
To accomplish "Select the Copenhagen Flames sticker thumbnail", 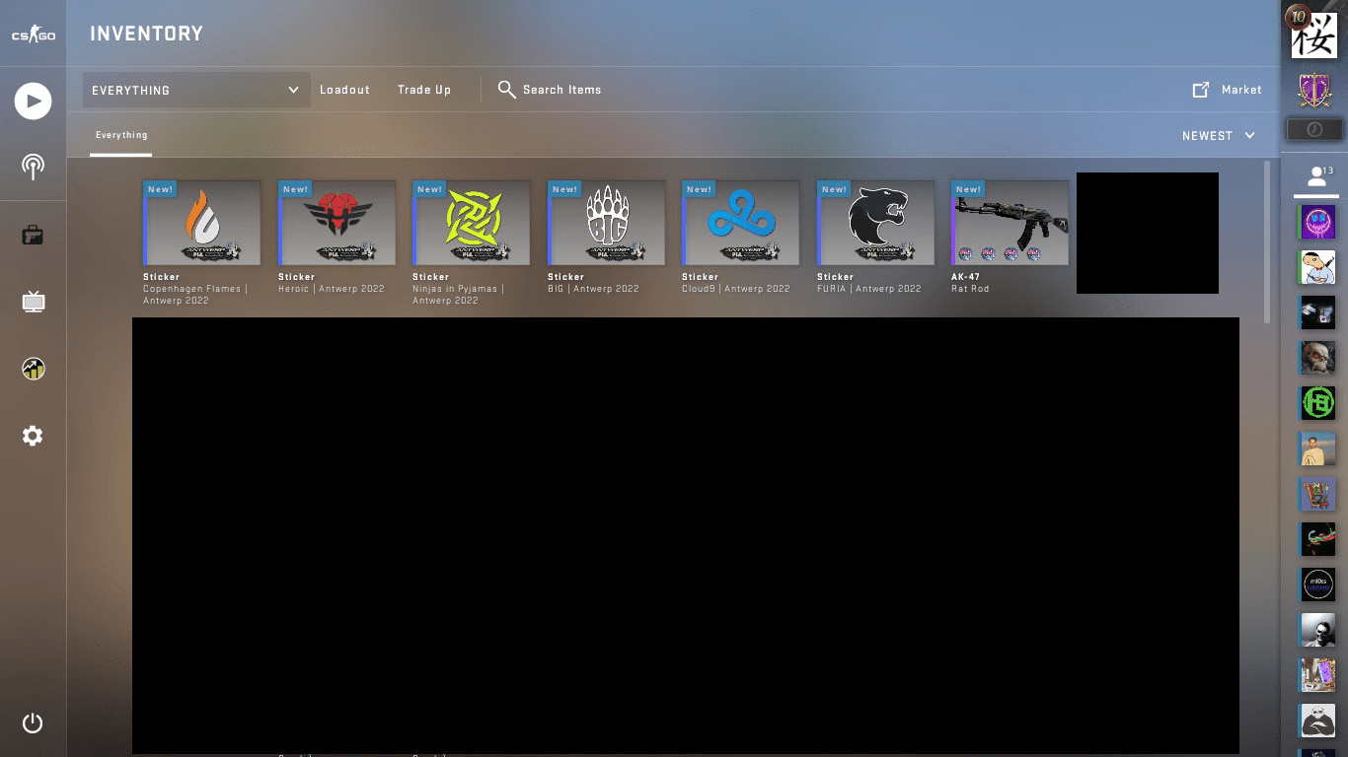I will [202, 223].
